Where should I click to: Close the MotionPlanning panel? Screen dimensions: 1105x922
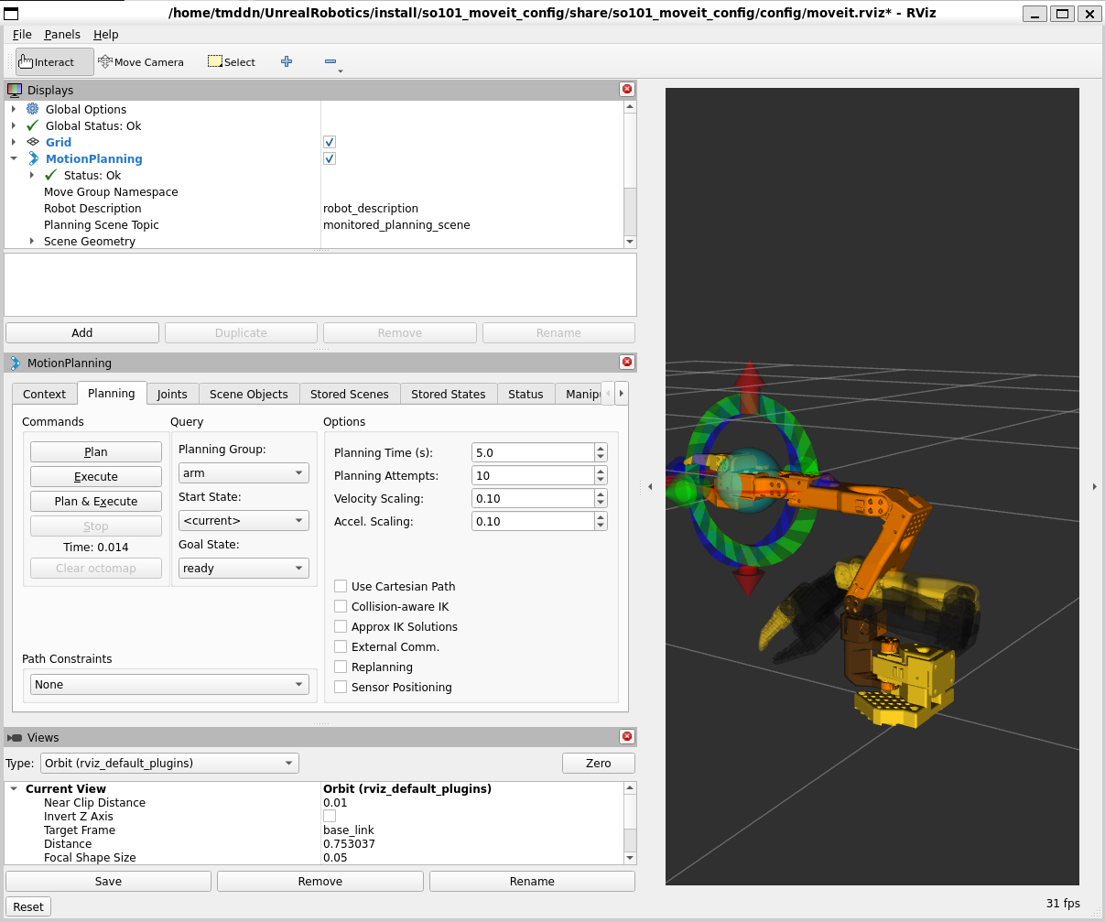(x=627, y=362)
